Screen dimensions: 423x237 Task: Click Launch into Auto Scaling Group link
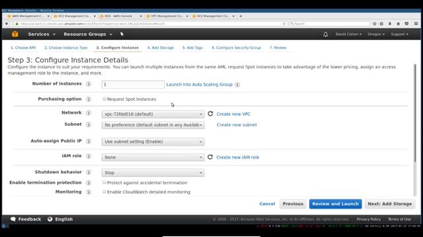[200, 84]
